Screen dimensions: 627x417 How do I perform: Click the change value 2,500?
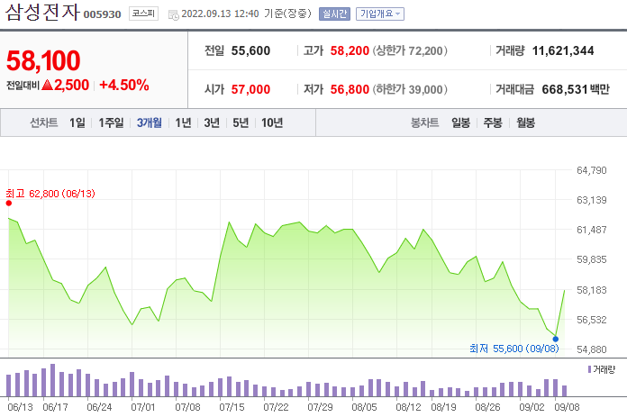point(71,85)
